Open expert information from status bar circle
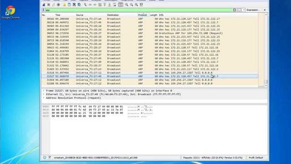Screen dimensions: 291x164 [45, 158]
